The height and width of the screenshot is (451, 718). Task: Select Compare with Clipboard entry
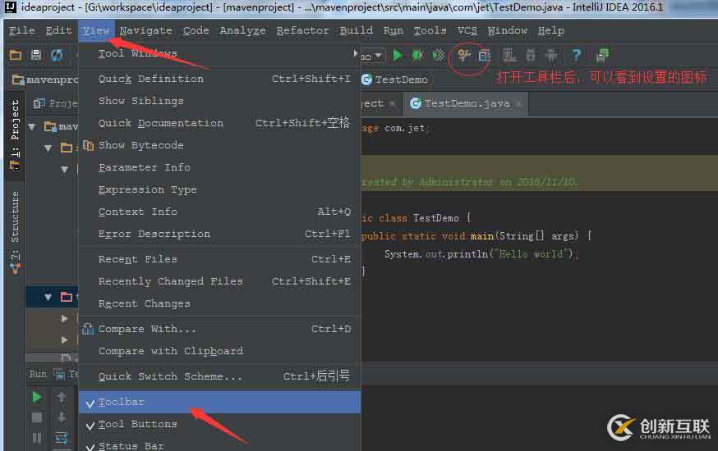click(220, 351)
